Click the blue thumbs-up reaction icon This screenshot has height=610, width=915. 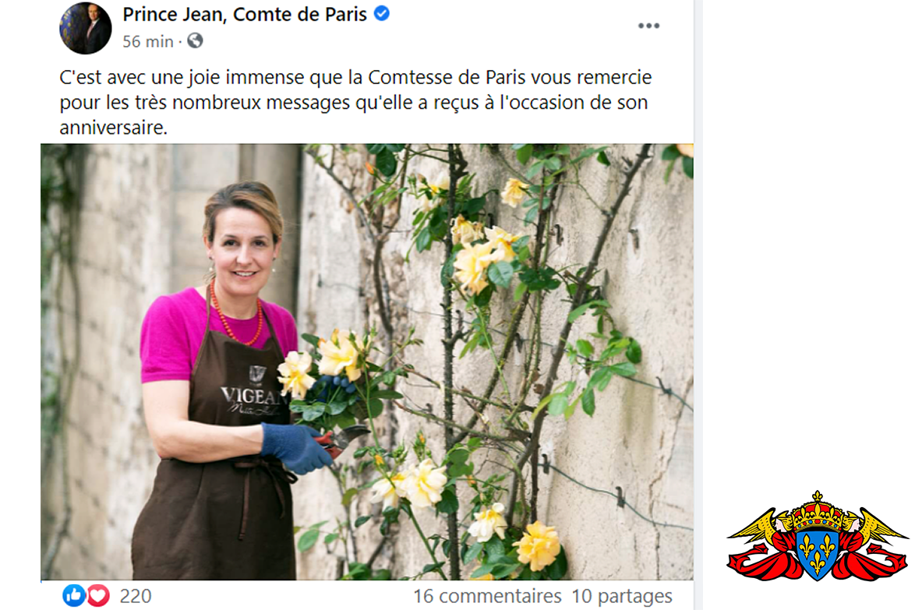tap(73, 595)
